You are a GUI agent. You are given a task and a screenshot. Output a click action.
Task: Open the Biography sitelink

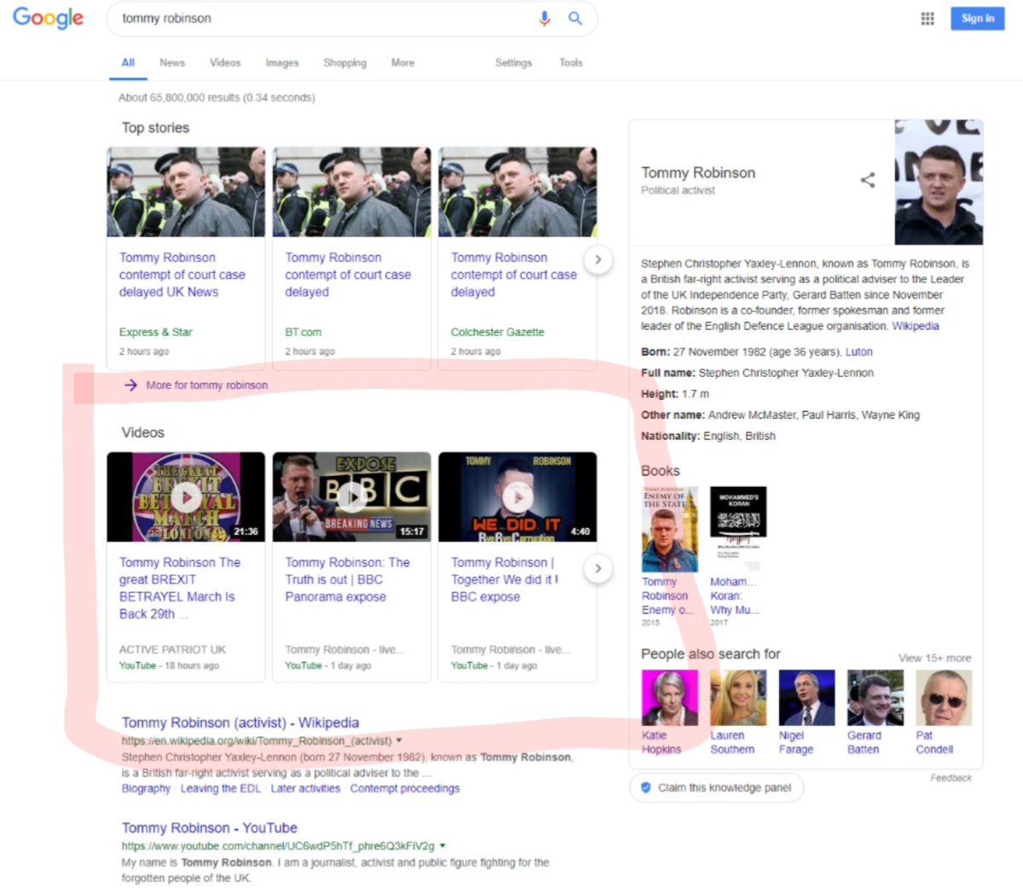tap(146, 788)
